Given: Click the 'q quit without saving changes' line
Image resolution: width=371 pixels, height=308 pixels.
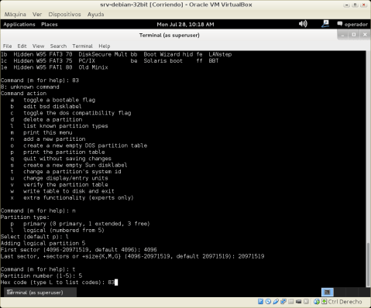Looking at the screenshot, I should coord(60,159).
